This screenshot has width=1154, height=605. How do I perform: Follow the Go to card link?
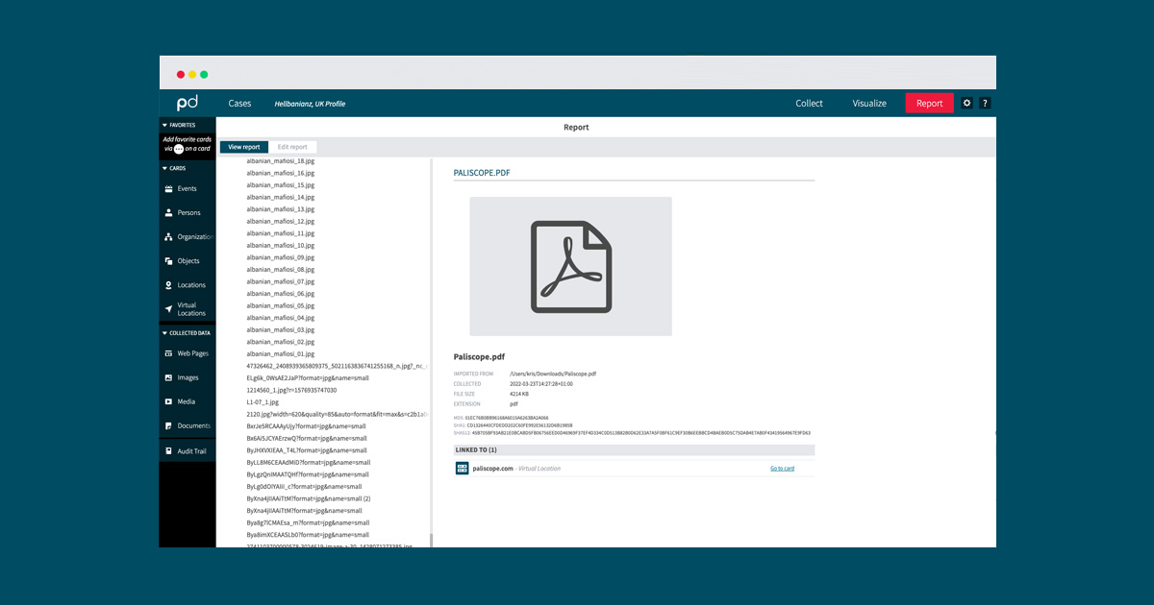pos(782,469)
